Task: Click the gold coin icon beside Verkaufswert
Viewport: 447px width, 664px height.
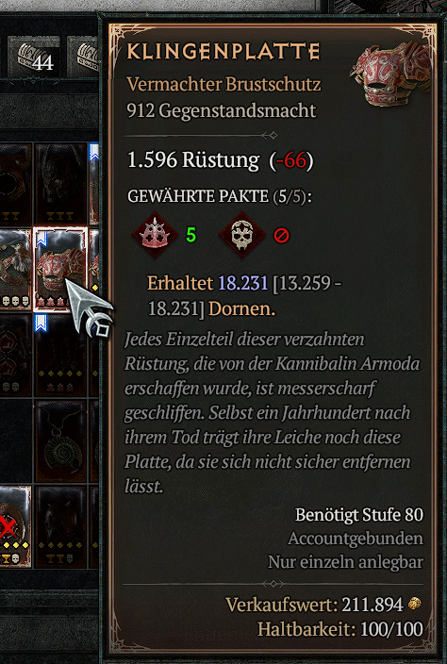Action: click(x=414, y=605)
